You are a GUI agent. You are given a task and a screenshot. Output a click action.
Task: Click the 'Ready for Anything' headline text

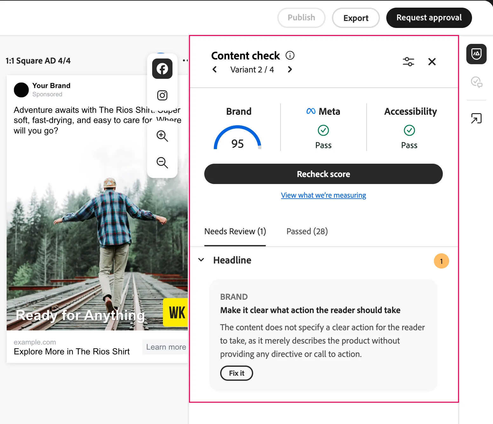[x=80, y=315]
